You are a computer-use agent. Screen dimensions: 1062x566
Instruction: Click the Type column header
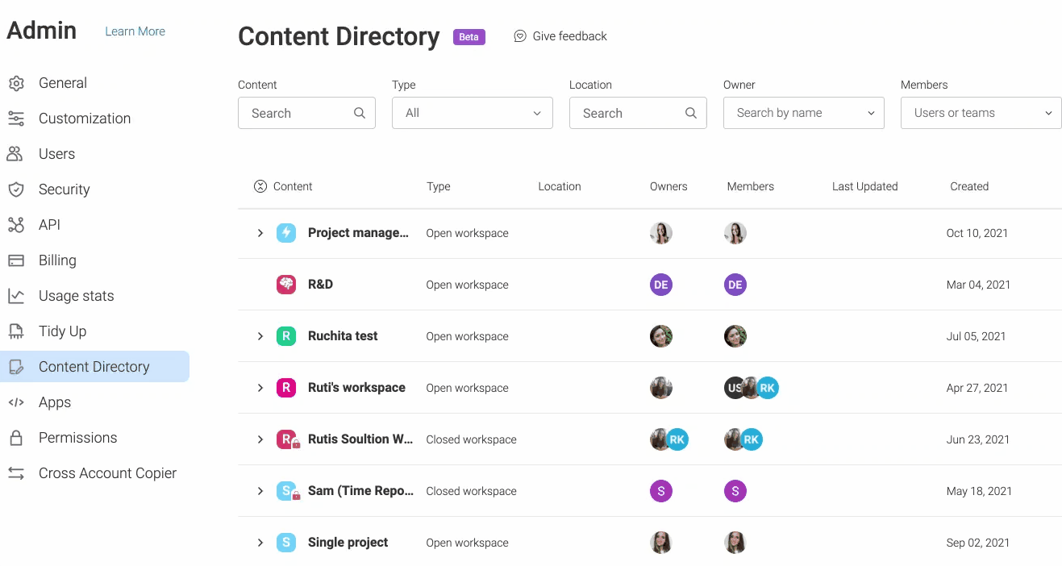click(x=439, y=186)
